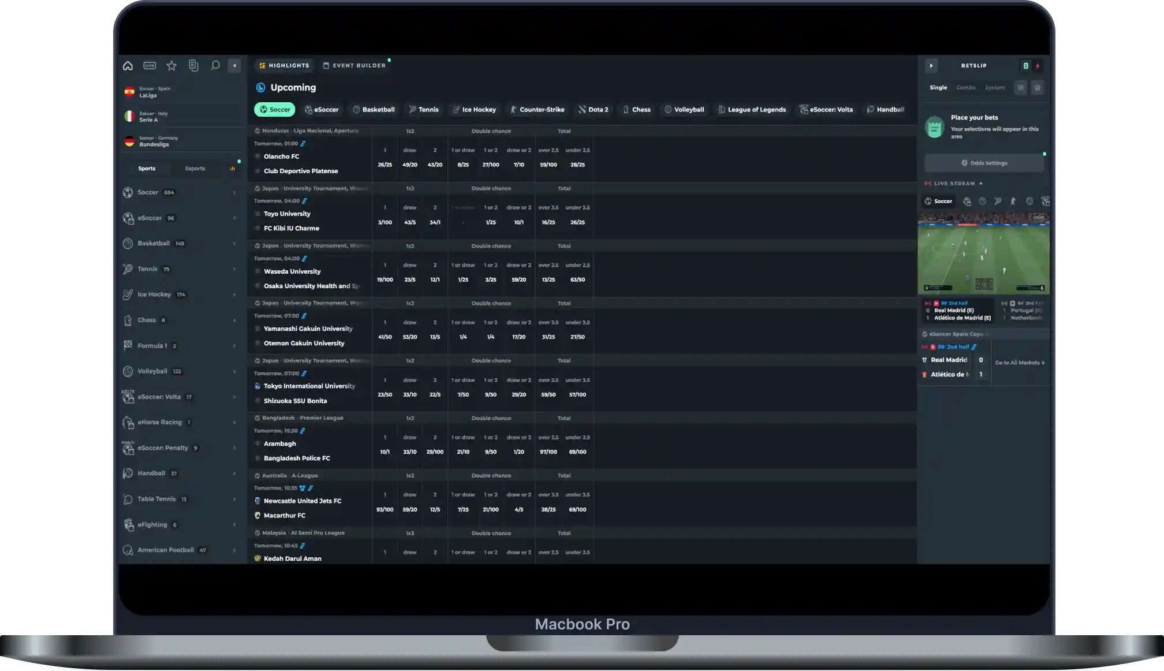Toggle the green betslip mode icon
The image size is (1164, 671).
click(1025, 66)
